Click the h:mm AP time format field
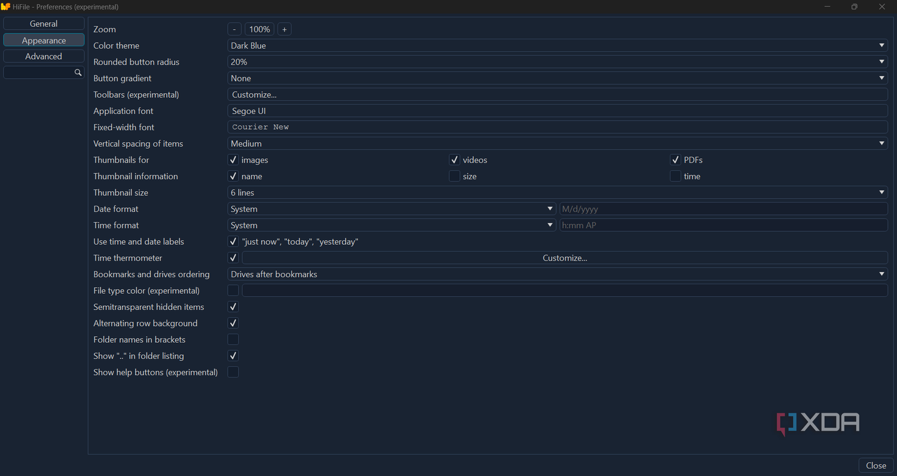The image size is (897, 476). 724,225
